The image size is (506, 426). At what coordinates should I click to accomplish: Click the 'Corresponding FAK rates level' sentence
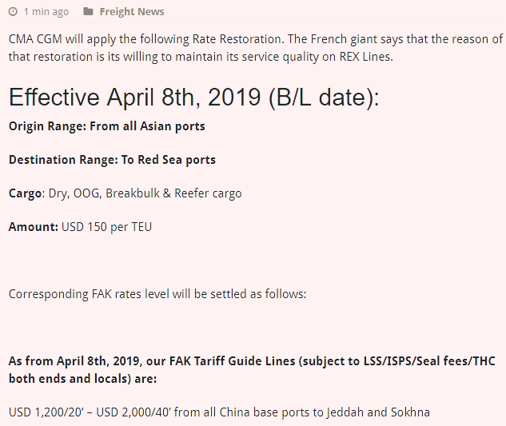(157, 294)
